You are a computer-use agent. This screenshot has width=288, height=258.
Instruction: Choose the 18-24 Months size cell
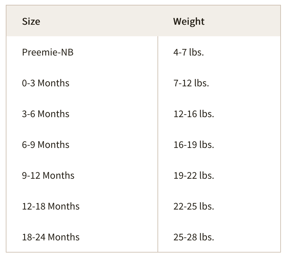point(51,237)
